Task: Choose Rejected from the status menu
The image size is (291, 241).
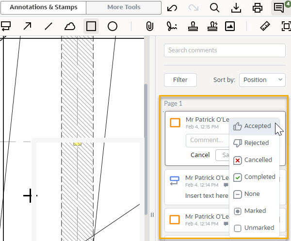Action: (x=255, y=143)
